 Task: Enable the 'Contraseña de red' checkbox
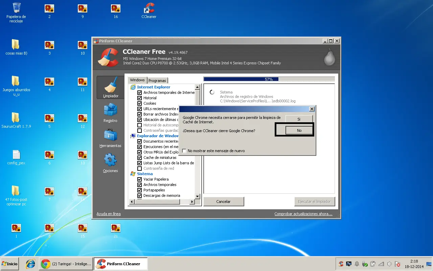(x=140, y=168)
